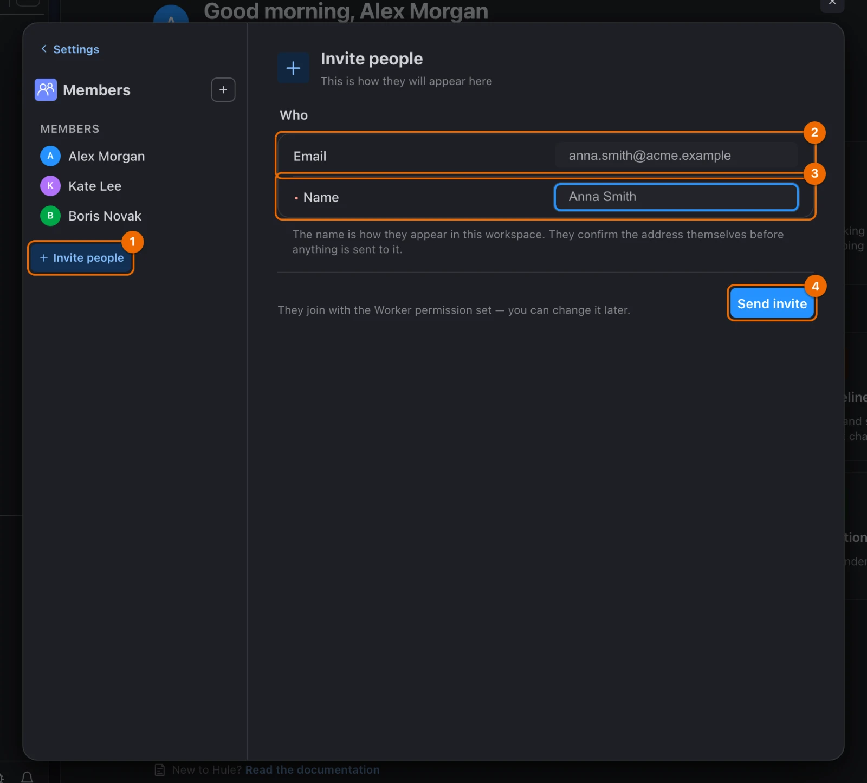Select the Kate Lee member name
867x783 pixels.
95,186
